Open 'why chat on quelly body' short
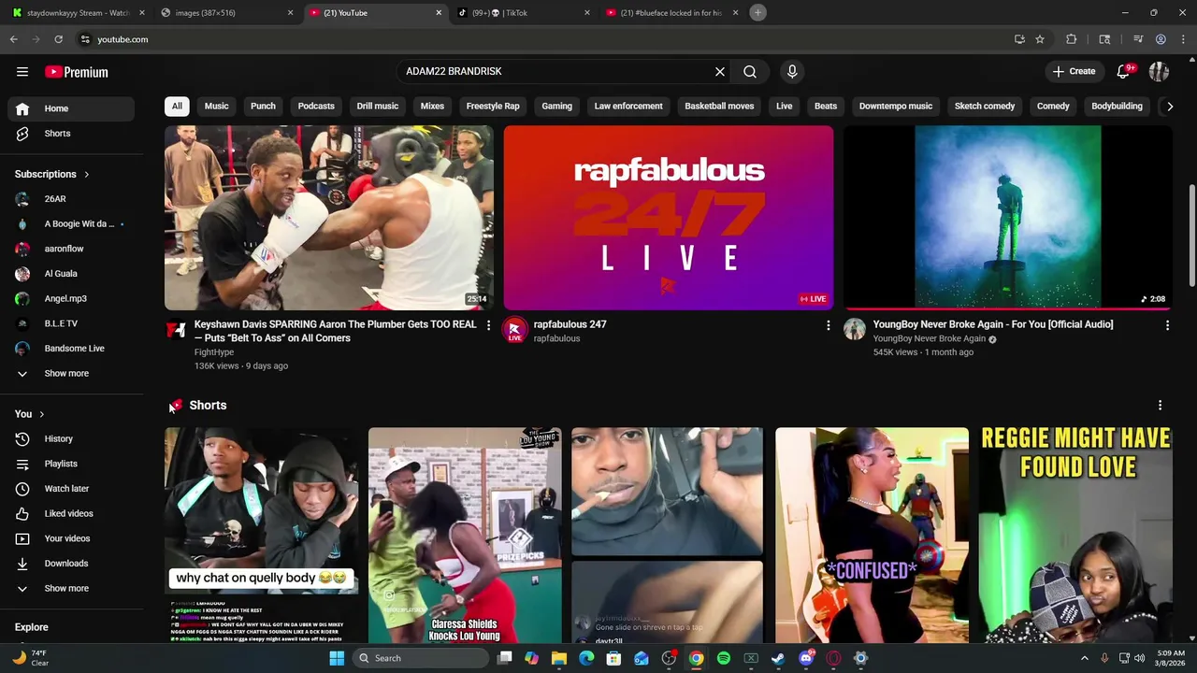 click(x=261, y=536)
